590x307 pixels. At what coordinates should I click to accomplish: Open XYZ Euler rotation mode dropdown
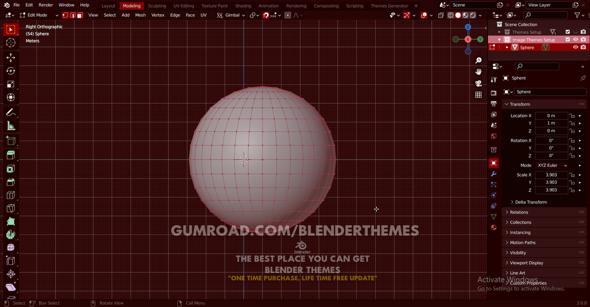(x=552, y=165)
